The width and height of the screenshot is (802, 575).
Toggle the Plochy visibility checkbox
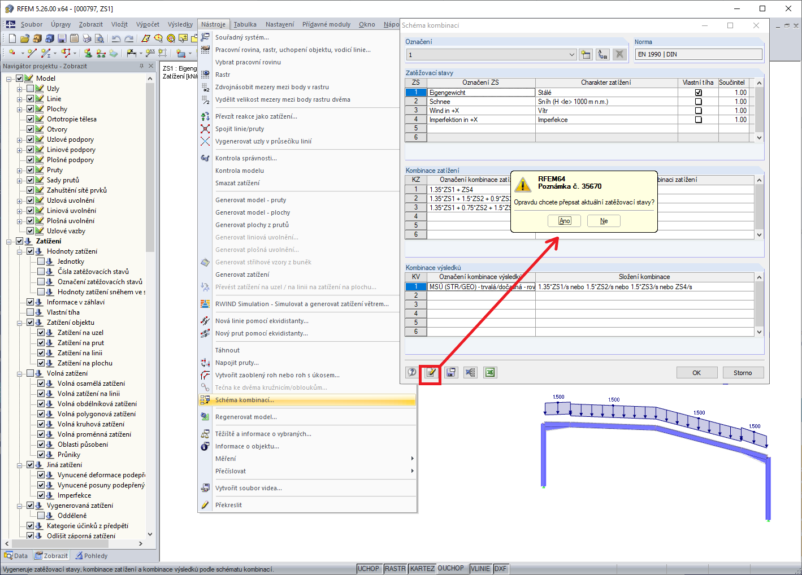coord(31,109)
